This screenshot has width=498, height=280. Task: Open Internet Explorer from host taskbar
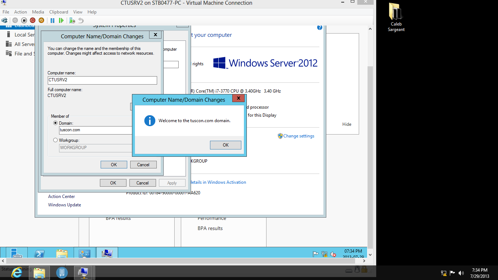16,272
